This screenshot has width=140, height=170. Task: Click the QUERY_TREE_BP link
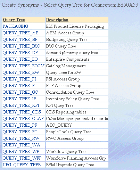[x=20, y=40]
